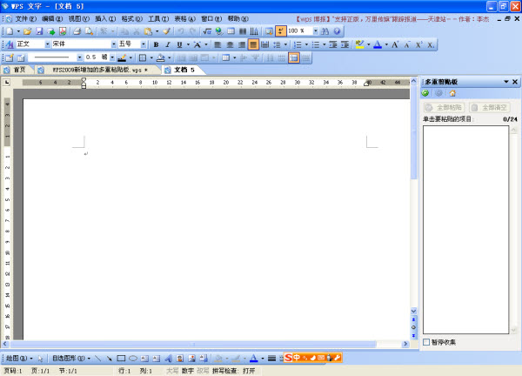Enable the 暂停收集 checkbox

click(x=426, y=342)
